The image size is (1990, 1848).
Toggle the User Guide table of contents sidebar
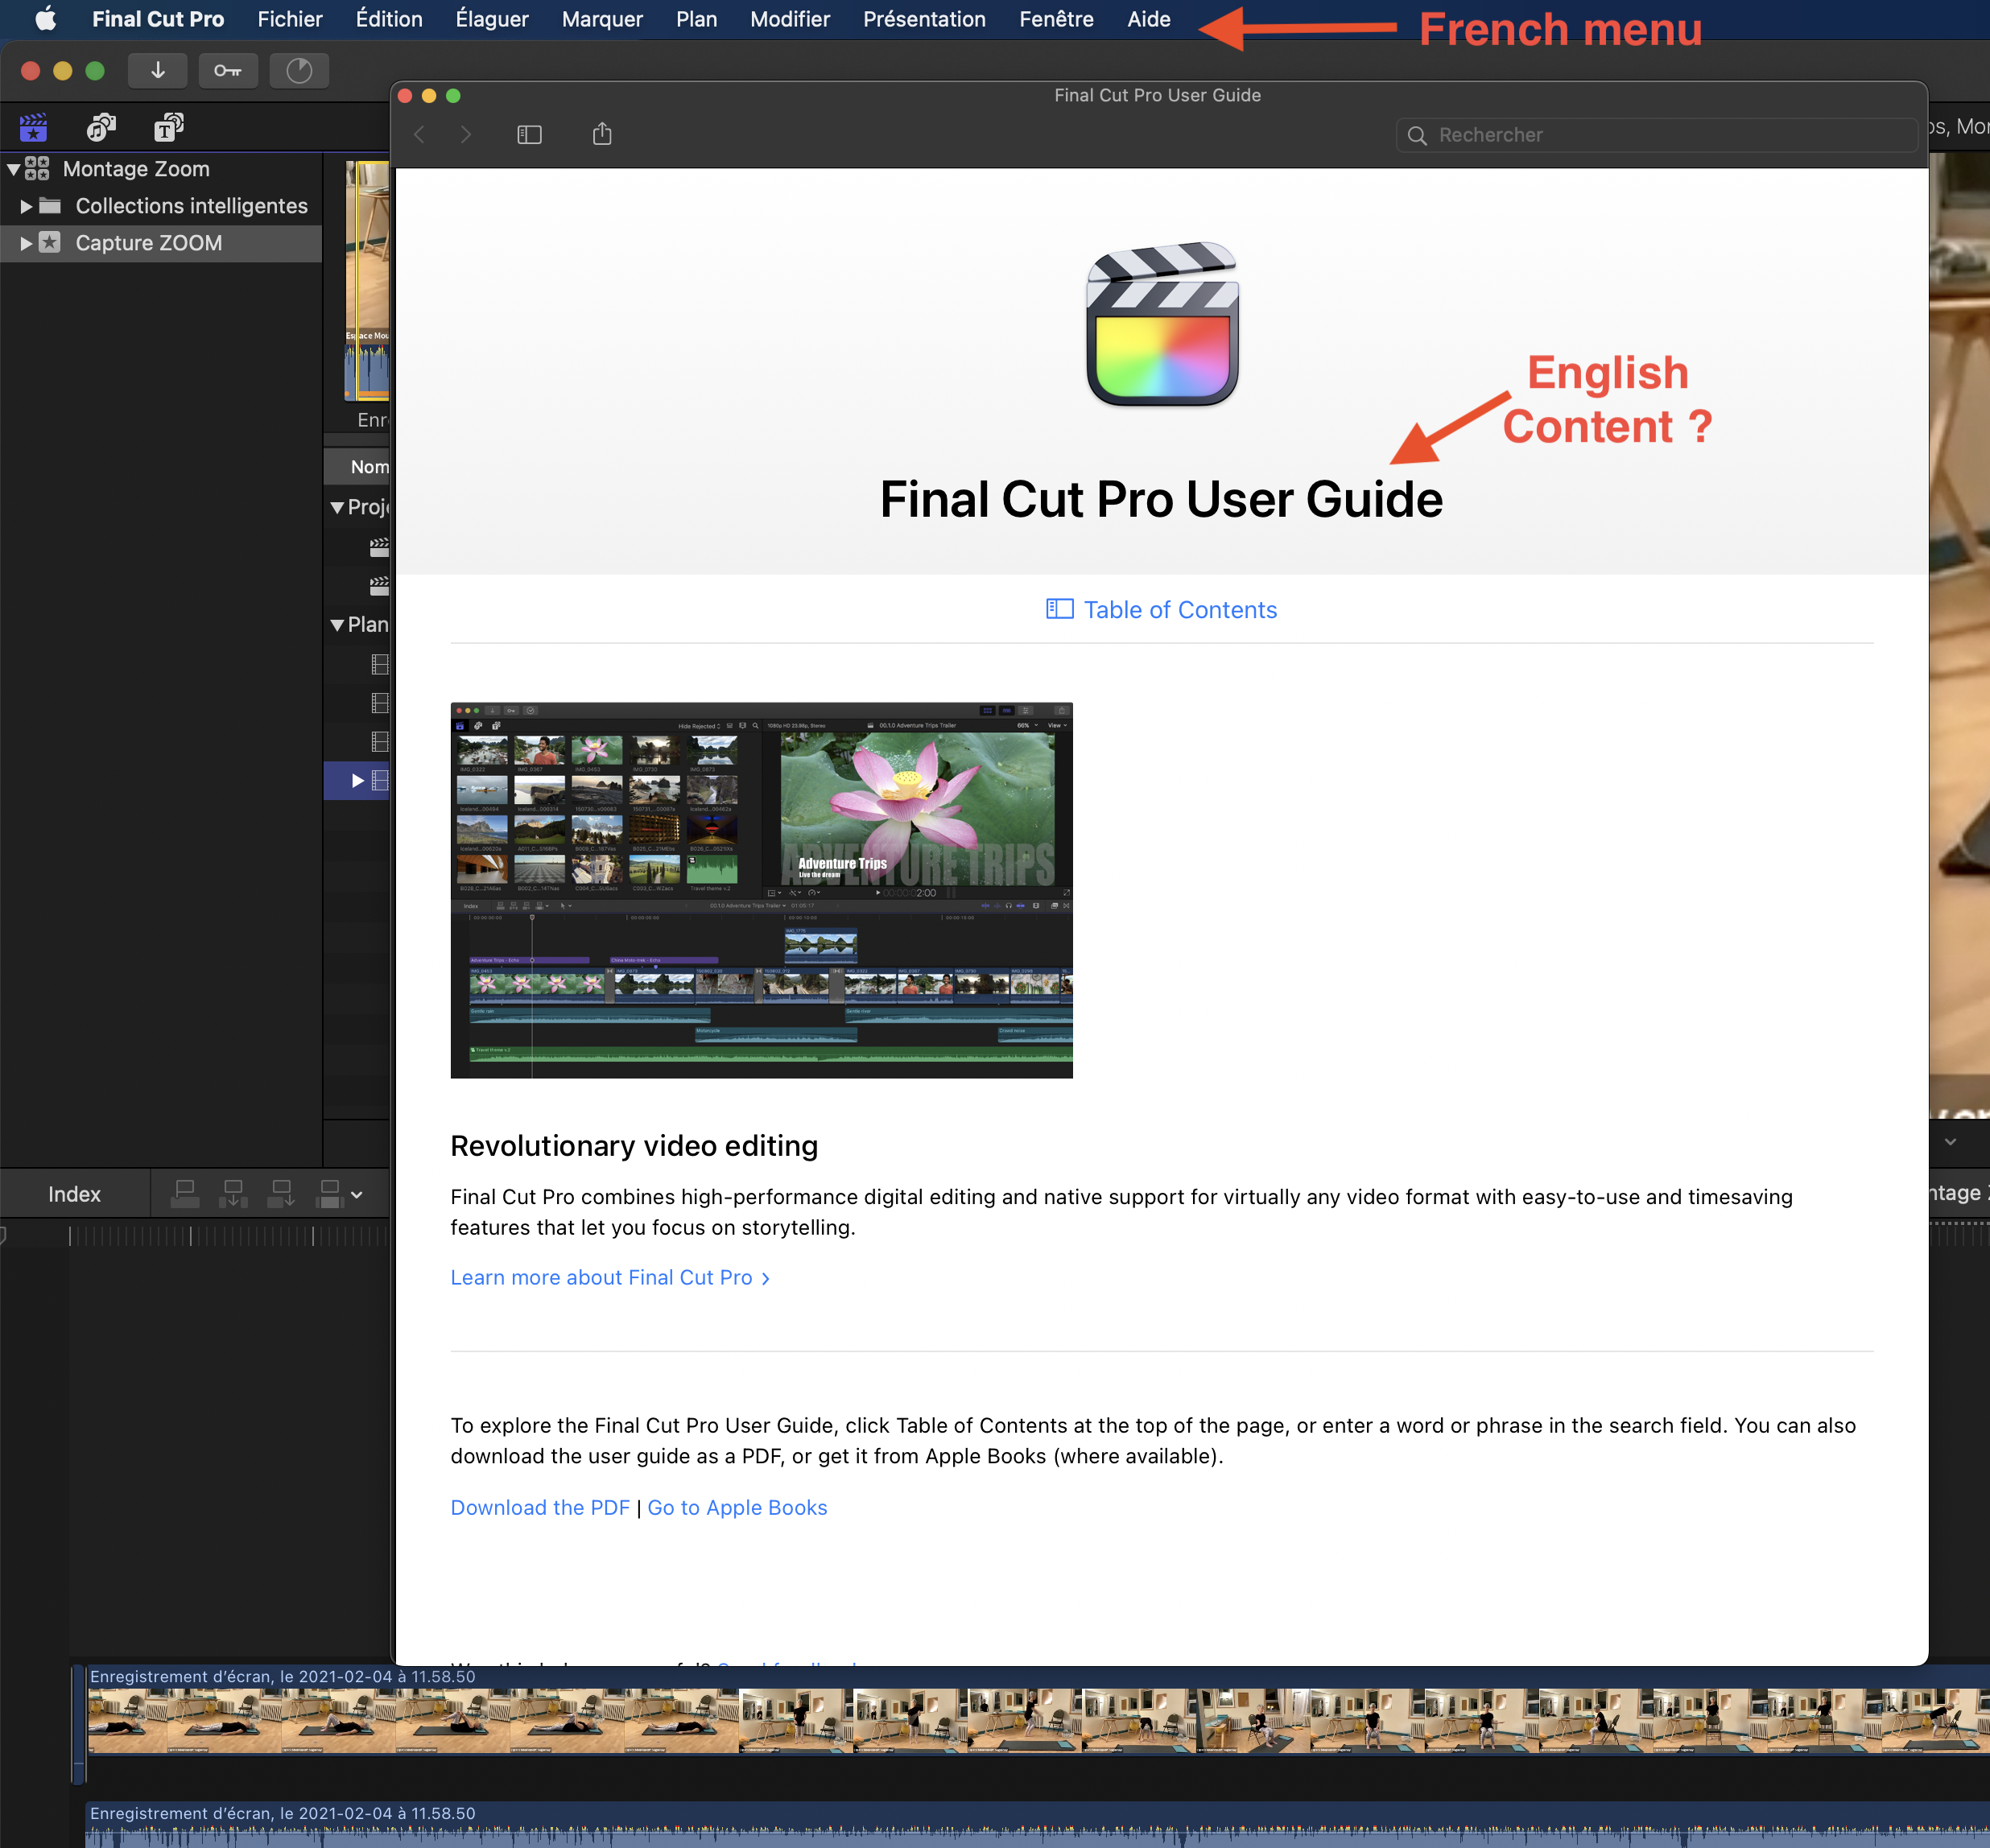tap(529, 134)
